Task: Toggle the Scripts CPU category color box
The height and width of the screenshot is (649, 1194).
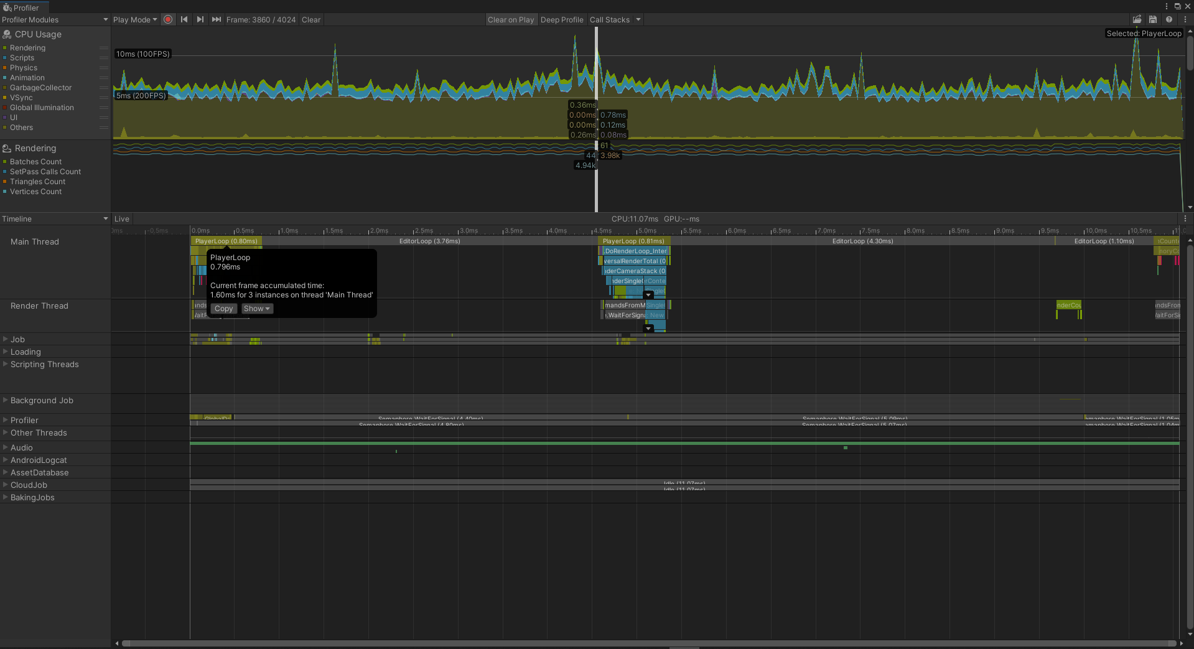Action: pyautogui.click(x=5, y=58)
